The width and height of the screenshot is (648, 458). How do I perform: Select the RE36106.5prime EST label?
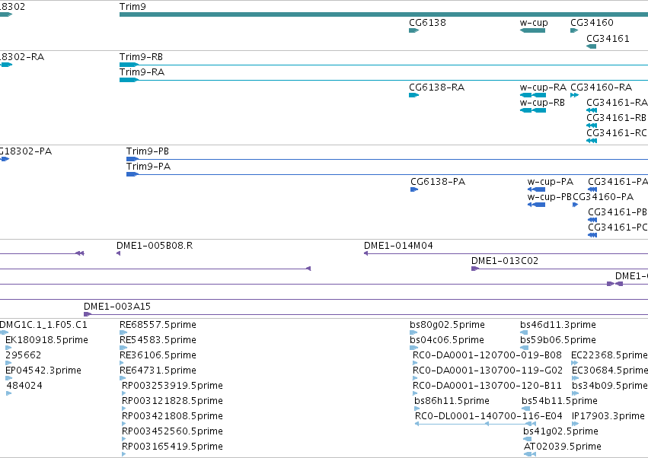[x=158, y=355]
